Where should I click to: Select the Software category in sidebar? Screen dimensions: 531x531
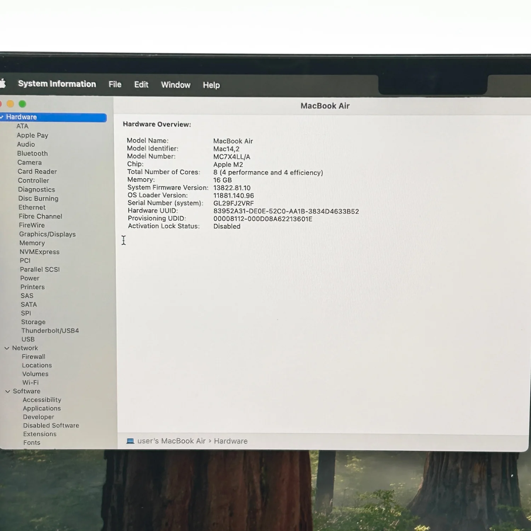27,391
